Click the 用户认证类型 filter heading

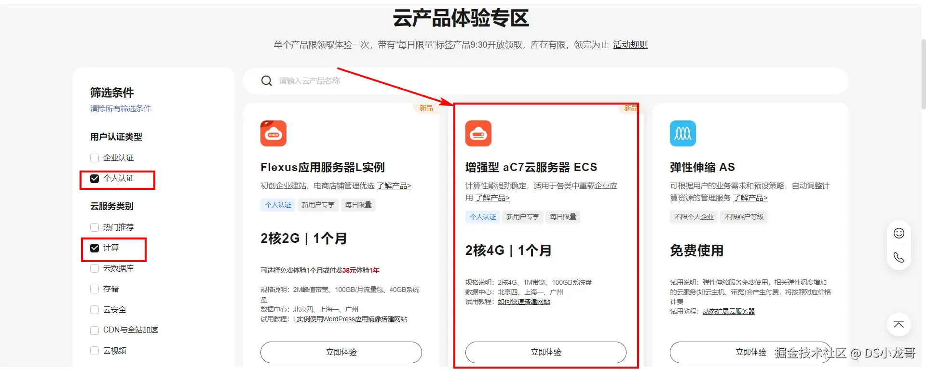point(116,137)
